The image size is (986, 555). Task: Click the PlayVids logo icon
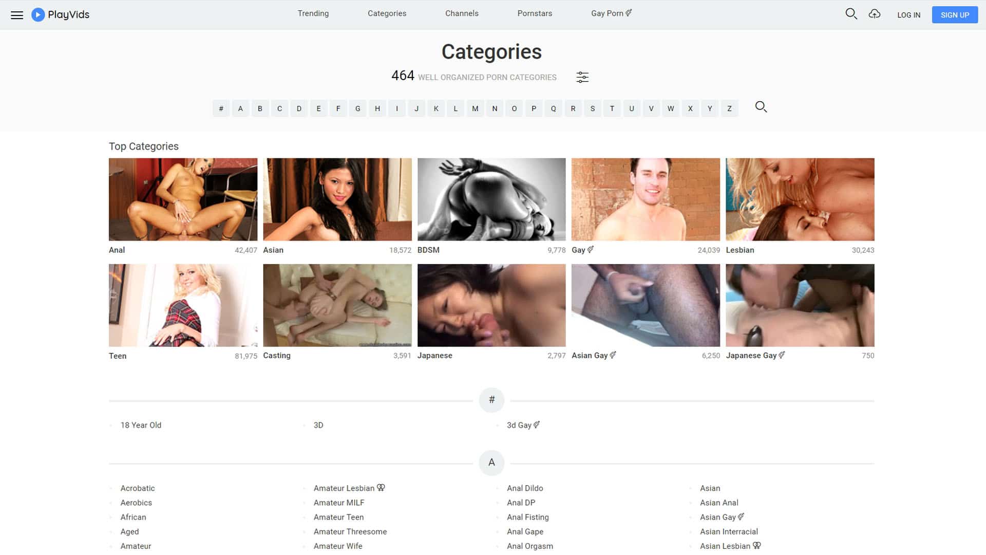pos(38,15)
